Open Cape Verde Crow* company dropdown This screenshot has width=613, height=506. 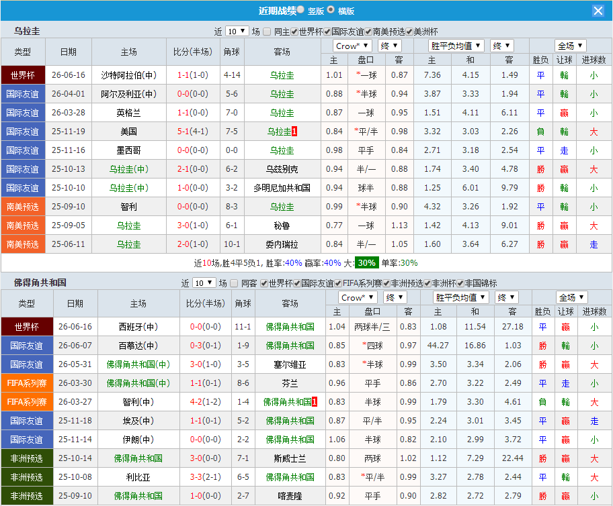(x=358, y=297)
